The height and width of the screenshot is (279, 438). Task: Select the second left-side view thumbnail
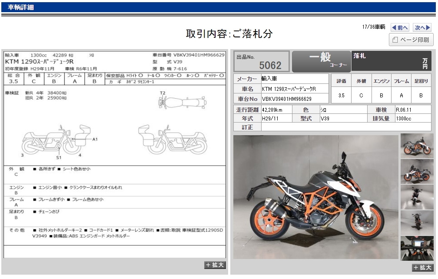pyautogui.click(x=417, y=171)
